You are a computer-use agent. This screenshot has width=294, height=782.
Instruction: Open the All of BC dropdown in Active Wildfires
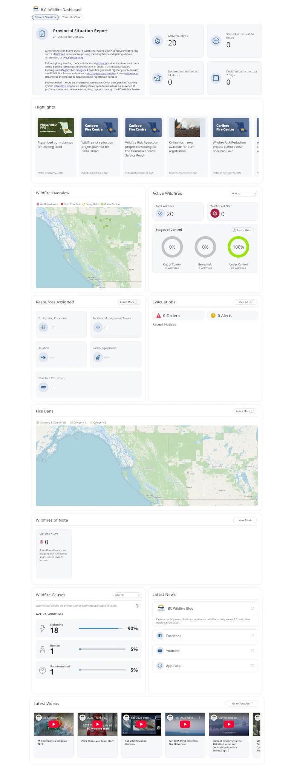pyautogui.click(x=244, y=194)
